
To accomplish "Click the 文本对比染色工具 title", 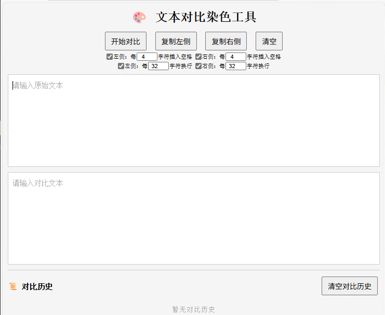I will (x=206, y=17).
